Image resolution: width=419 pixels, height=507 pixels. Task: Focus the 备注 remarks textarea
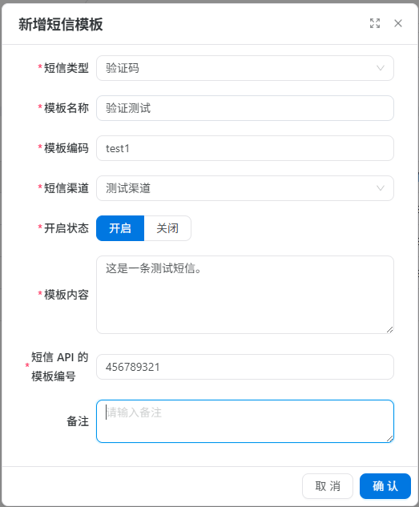tap(244, 421)
